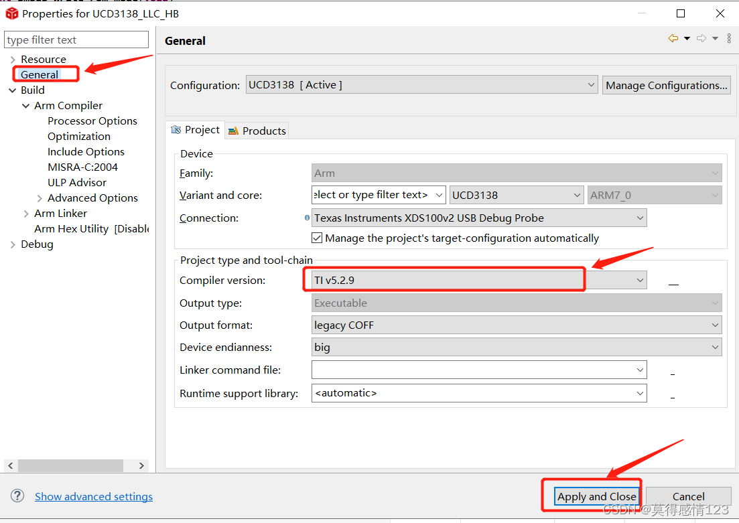The height and width of the screenshot is (523, 739).
Task: Select General in the tree
Action: (x=40, y=74)
